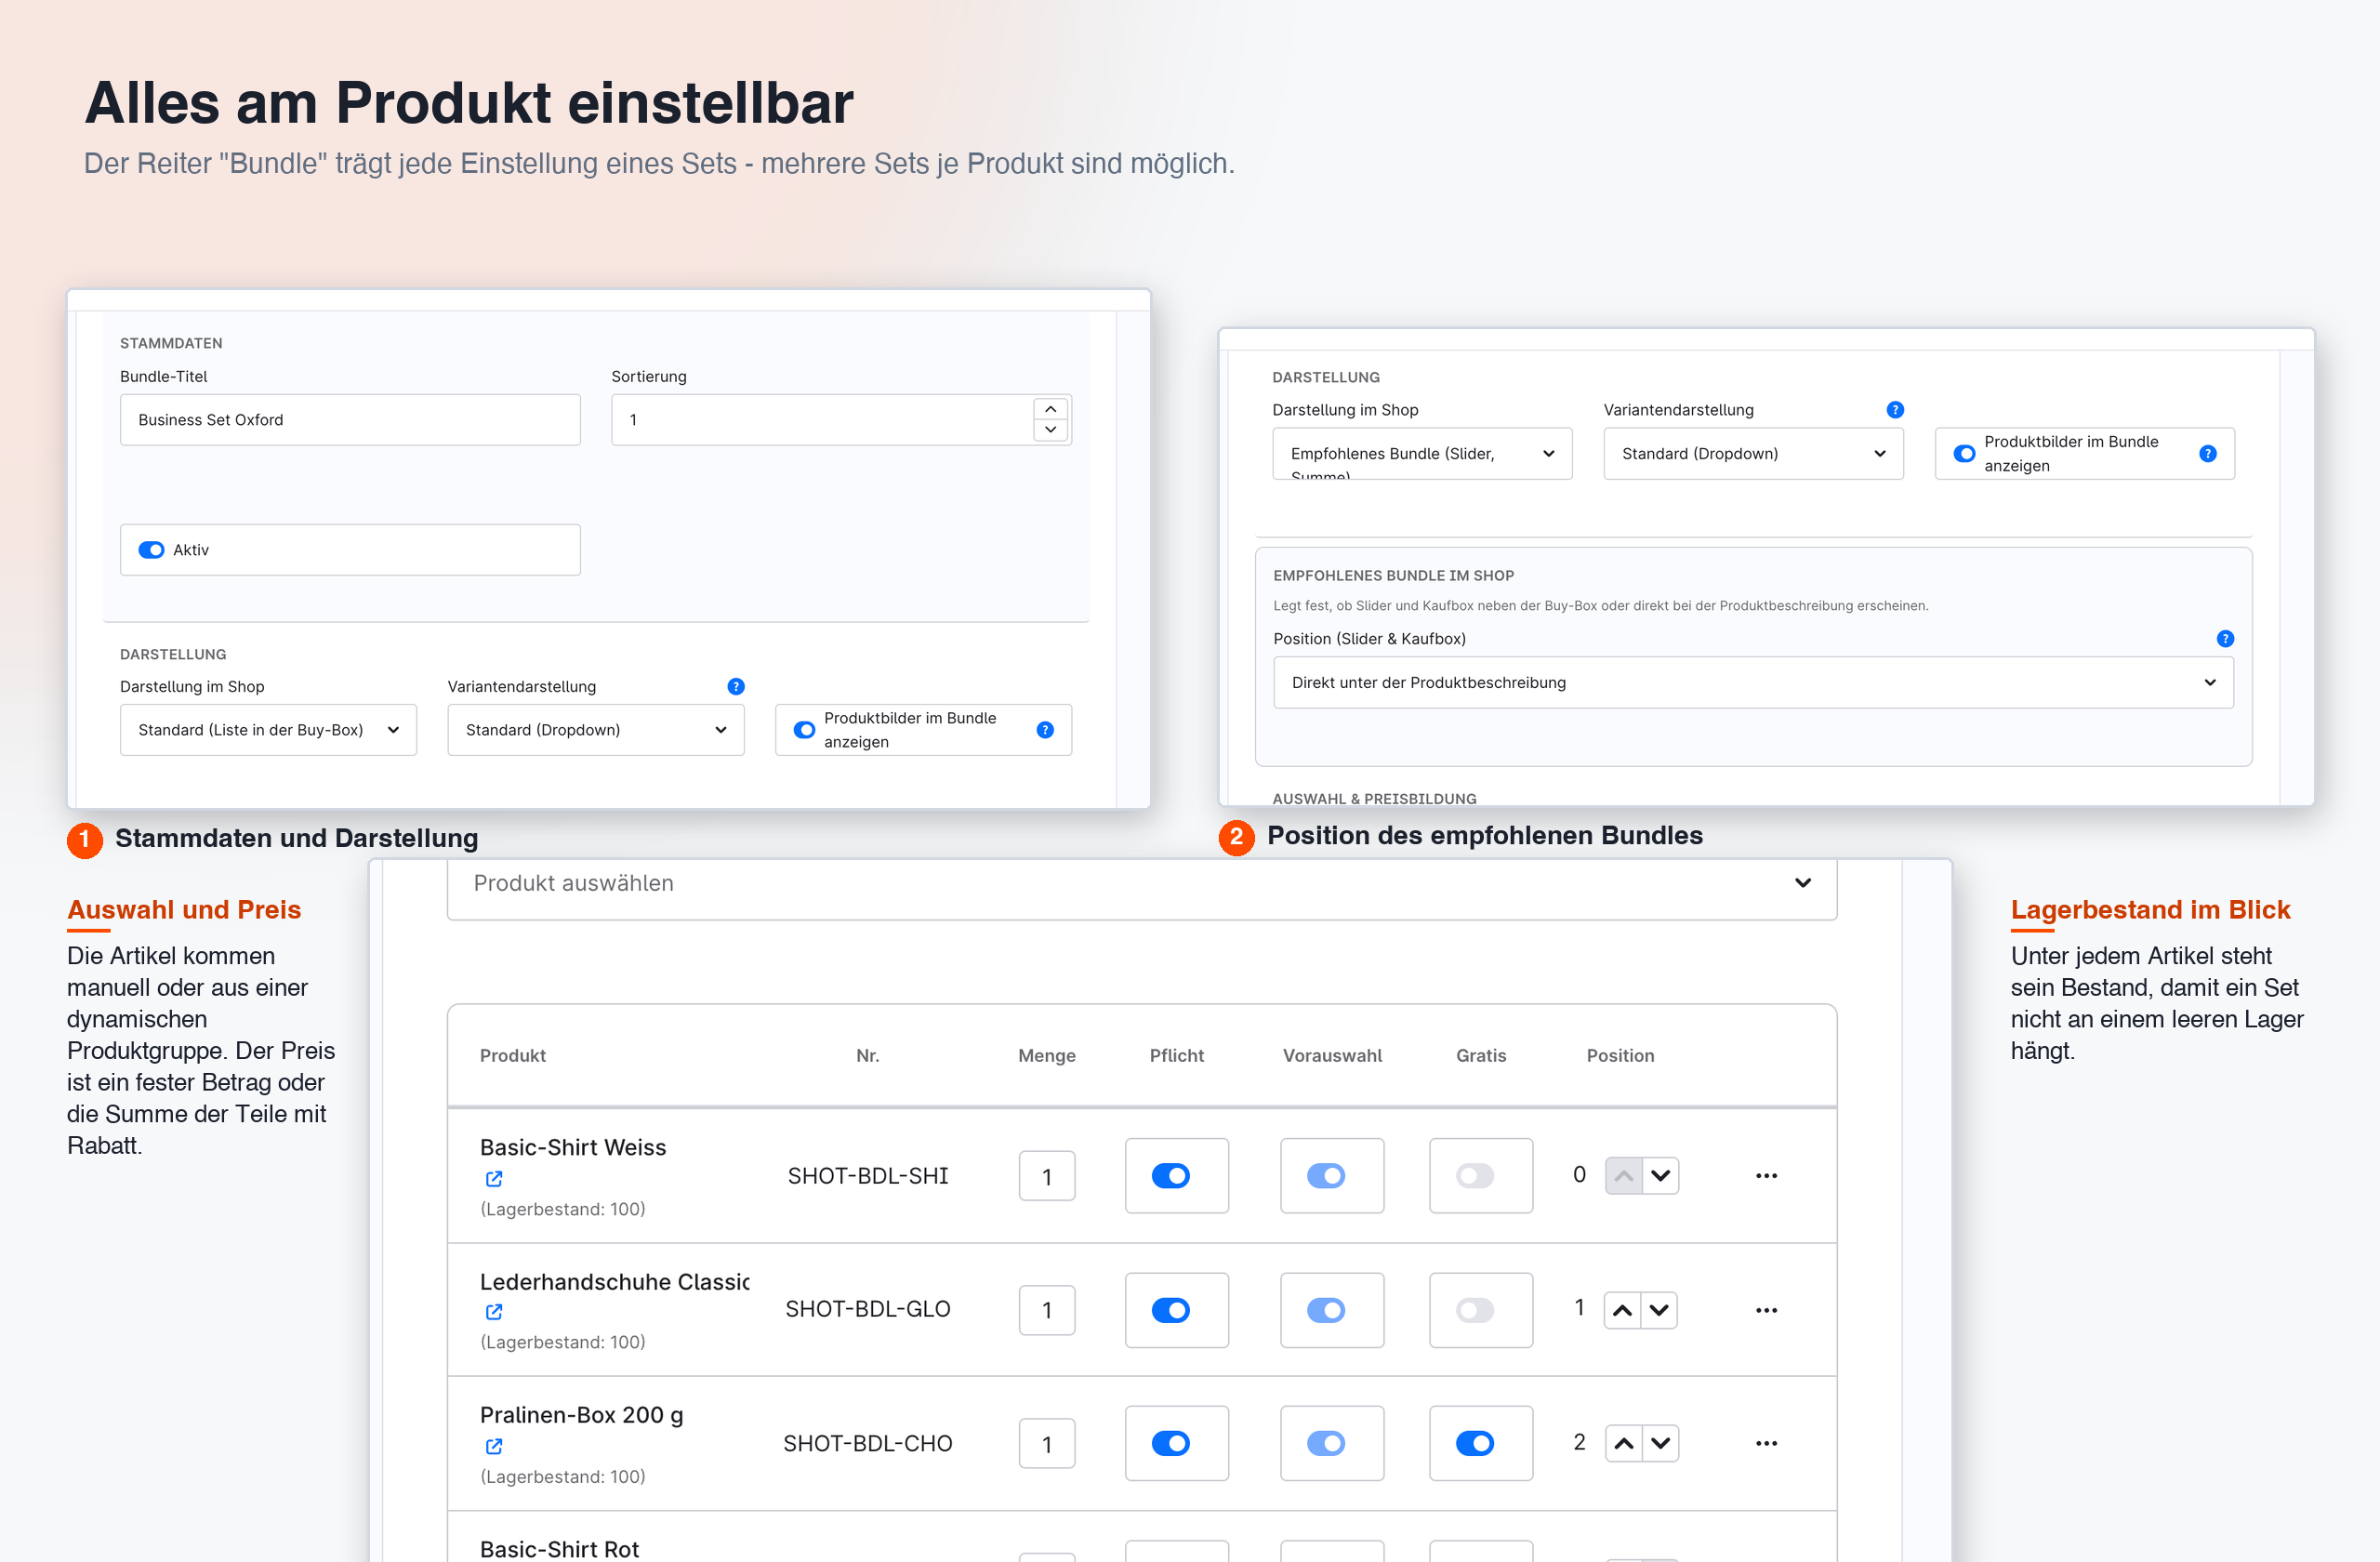Viewport: 2380px width, 1562px height.
Task: Click SHOT-BDL-CHO product number
Action: 868,1443
